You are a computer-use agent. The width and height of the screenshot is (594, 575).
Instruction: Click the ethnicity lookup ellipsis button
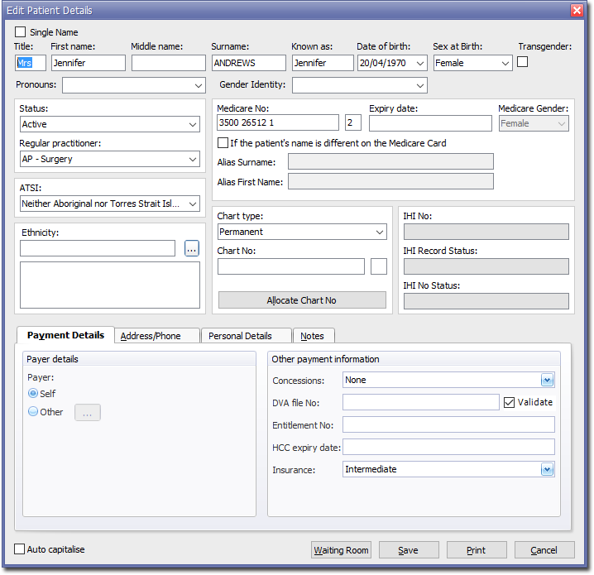(192, 248)
